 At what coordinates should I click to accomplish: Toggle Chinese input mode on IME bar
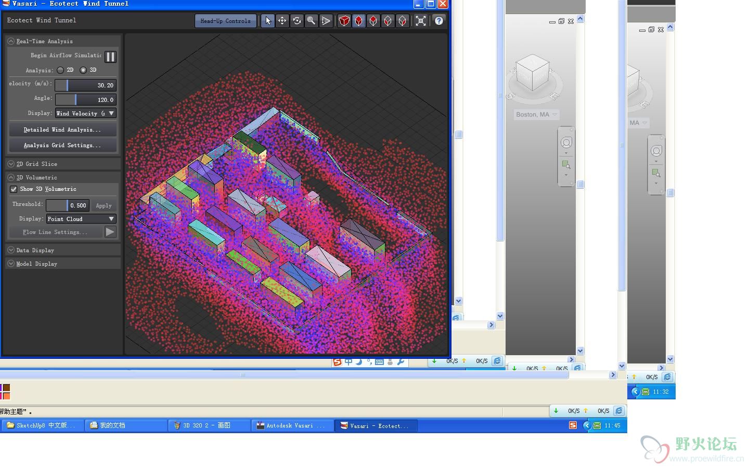pos(348,361)
